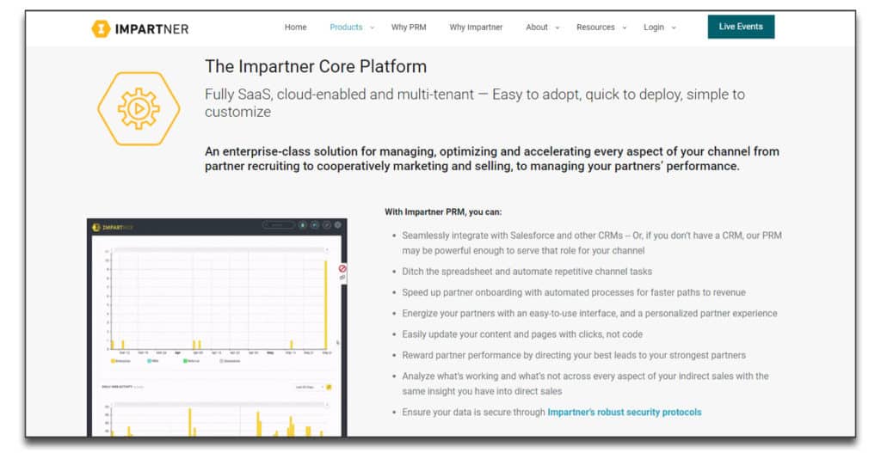
Task: Expand the chevron beside Login
Action: (674, 28)
